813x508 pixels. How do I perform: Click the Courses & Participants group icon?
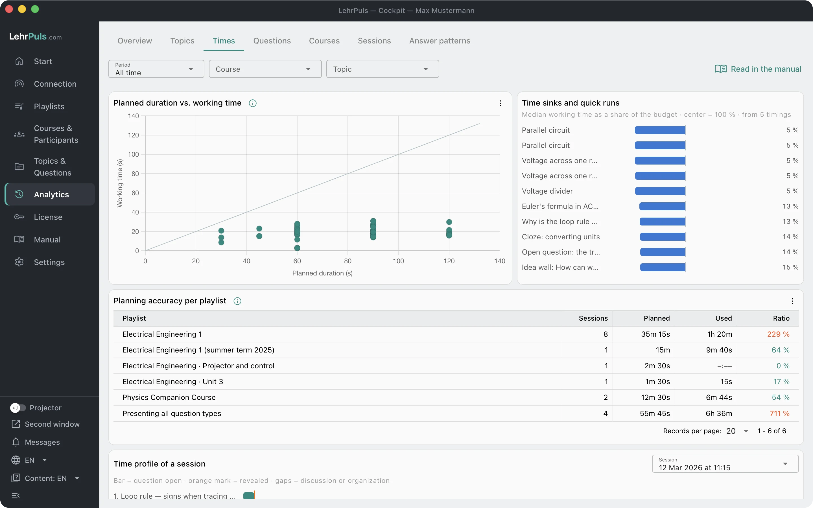click(19, 134)
